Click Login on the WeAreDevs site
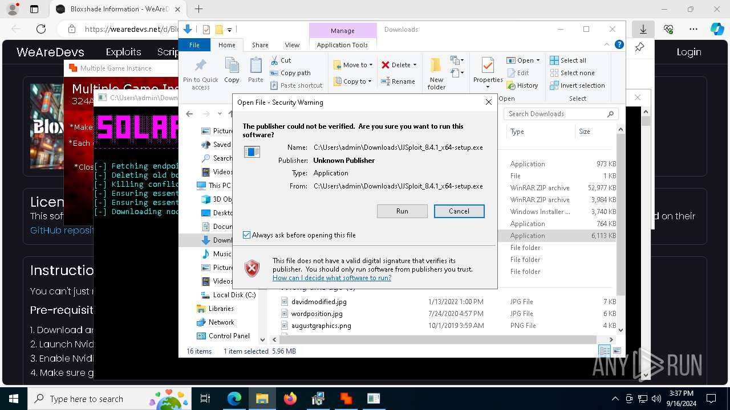 pos(689,52)
